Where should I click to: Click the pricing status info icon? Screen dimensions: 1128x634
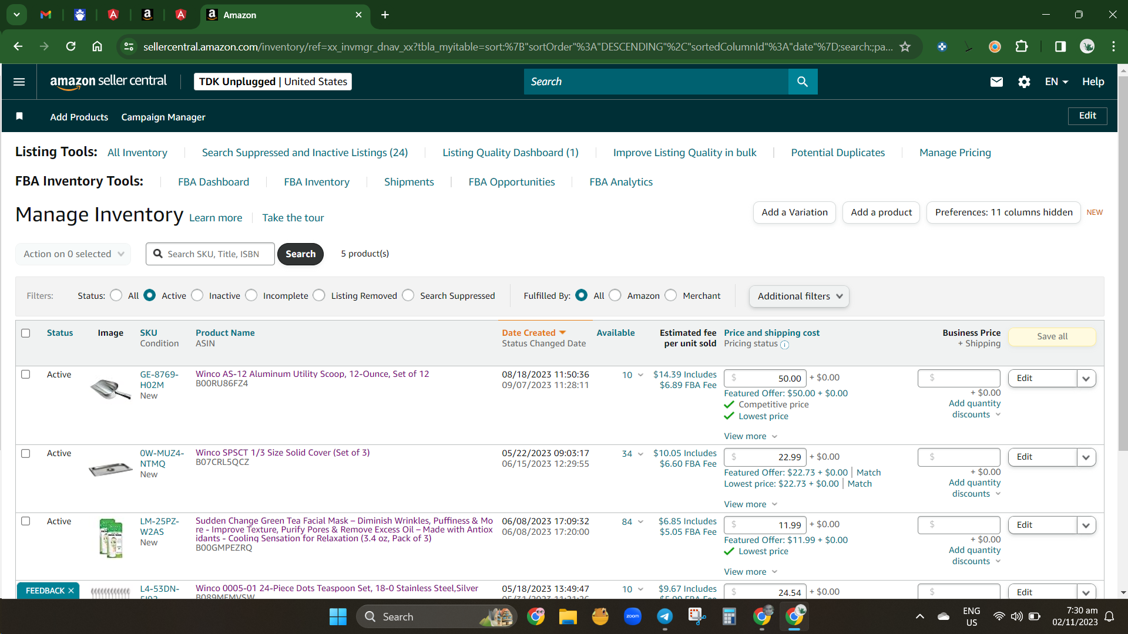point(785,345)
